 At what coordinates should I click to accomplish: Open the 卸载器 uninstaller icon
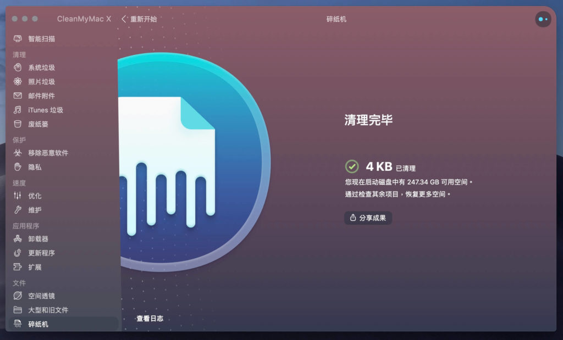18,238
